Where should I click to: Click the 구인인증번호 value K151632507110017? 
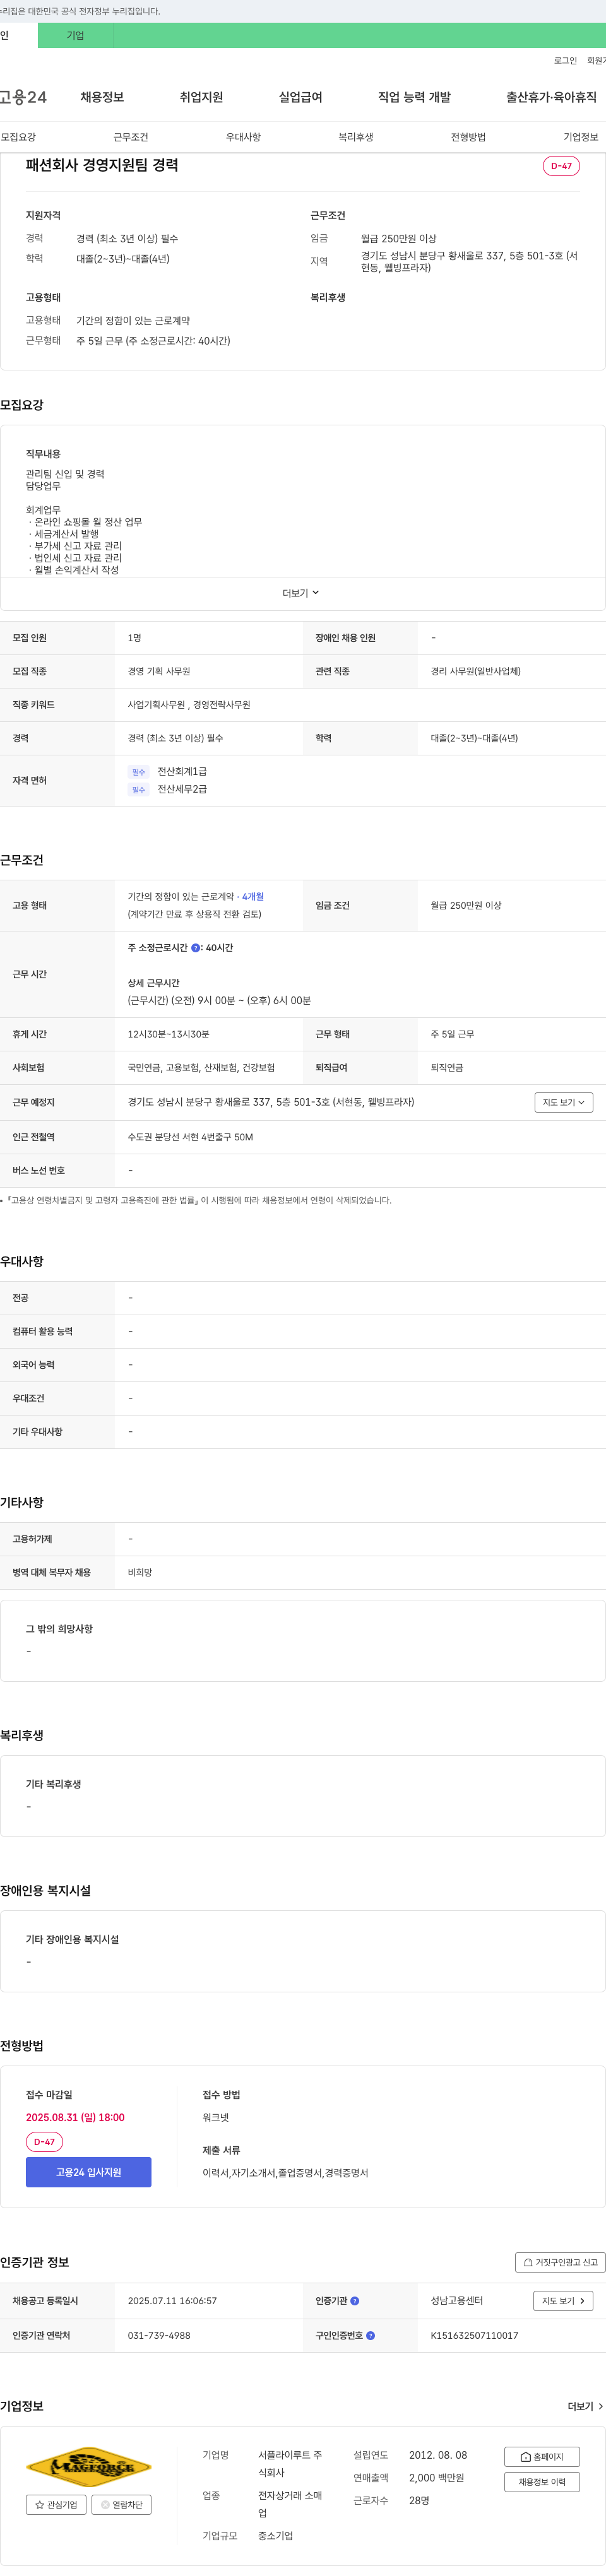pos(475,2335)
